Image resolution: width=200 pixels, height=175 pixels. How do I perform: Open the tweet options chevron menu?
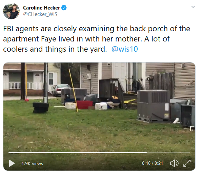pos(193,7)
